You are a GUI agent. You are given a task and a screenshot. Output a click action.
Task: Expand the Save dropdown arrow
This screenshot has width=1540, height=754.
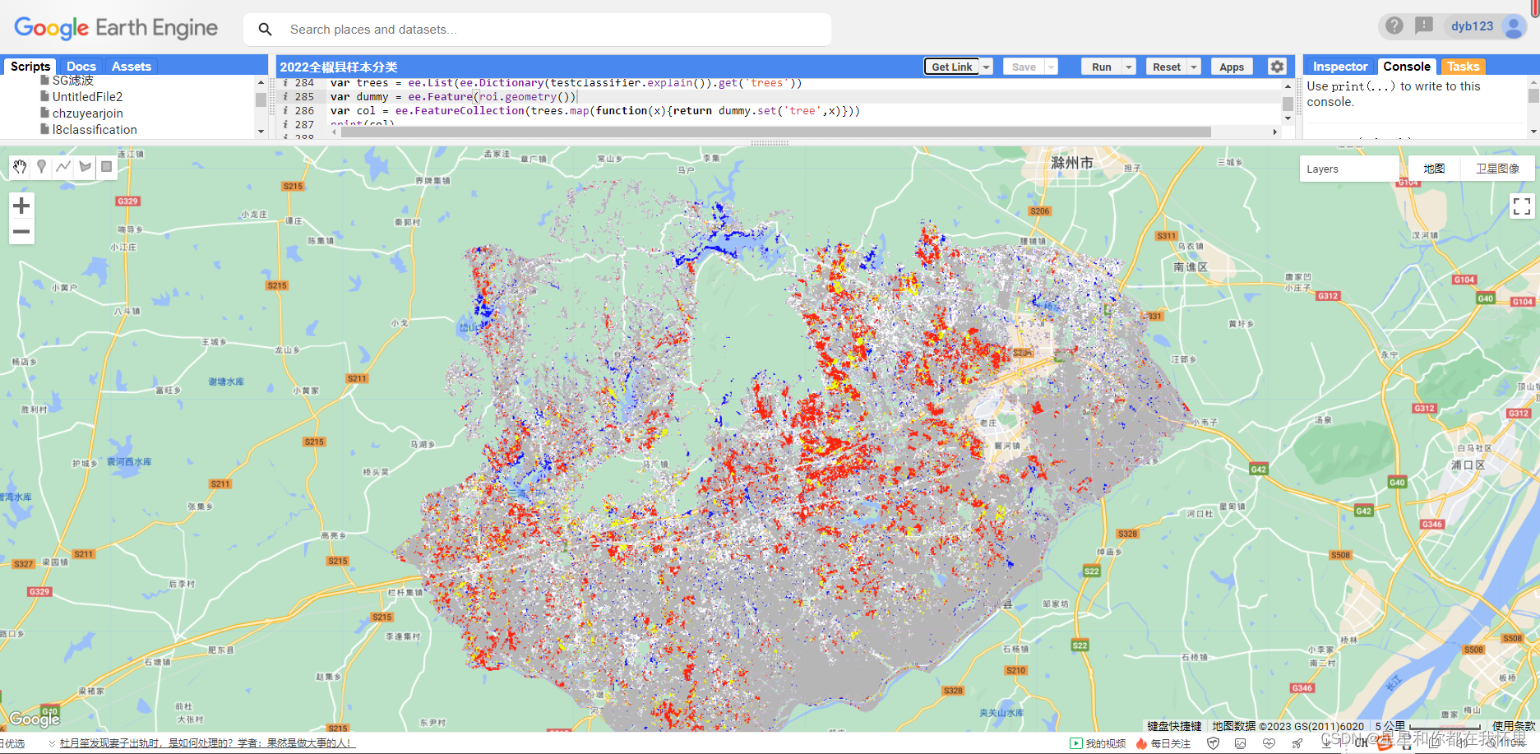tap(1052, 67)
